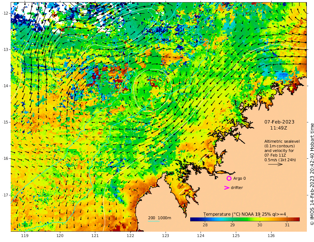Click the velocity scale reference arrow
The height and width of the screenshot is (242, 314).
(x=275, y=164)
